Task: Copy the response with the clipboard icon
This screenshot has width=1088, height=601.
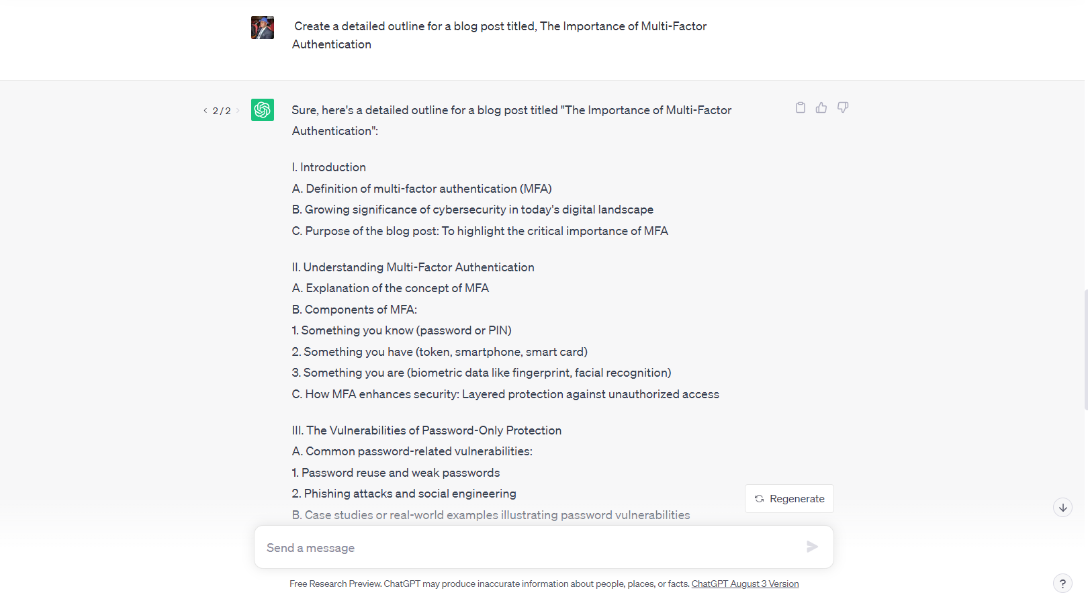Action: pos(800,107)
